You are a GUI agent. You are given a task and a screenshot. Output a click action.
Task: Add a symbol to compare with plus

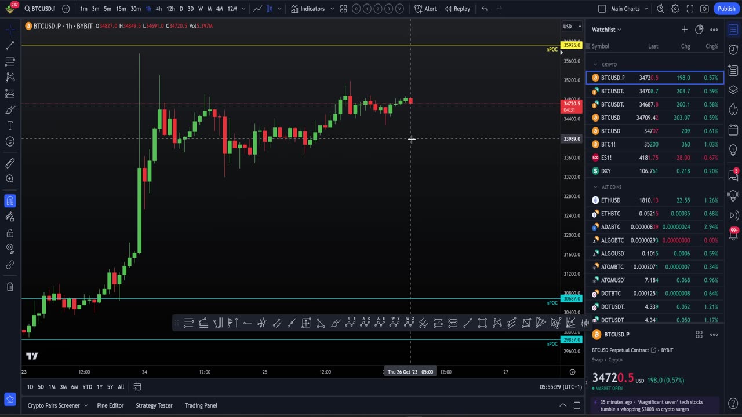(66, 9)
